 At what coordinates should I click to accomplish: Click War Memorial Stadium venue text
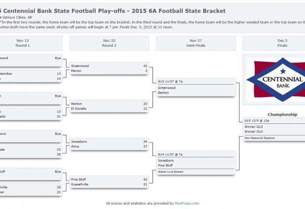[x=259, y=138]
